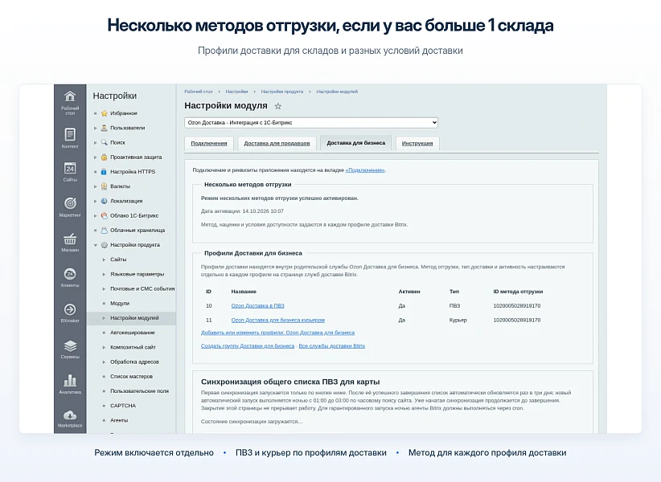Open Все службы доставки Bitrix link
Screen dimensions: 661x482
(x=332, y=345)
